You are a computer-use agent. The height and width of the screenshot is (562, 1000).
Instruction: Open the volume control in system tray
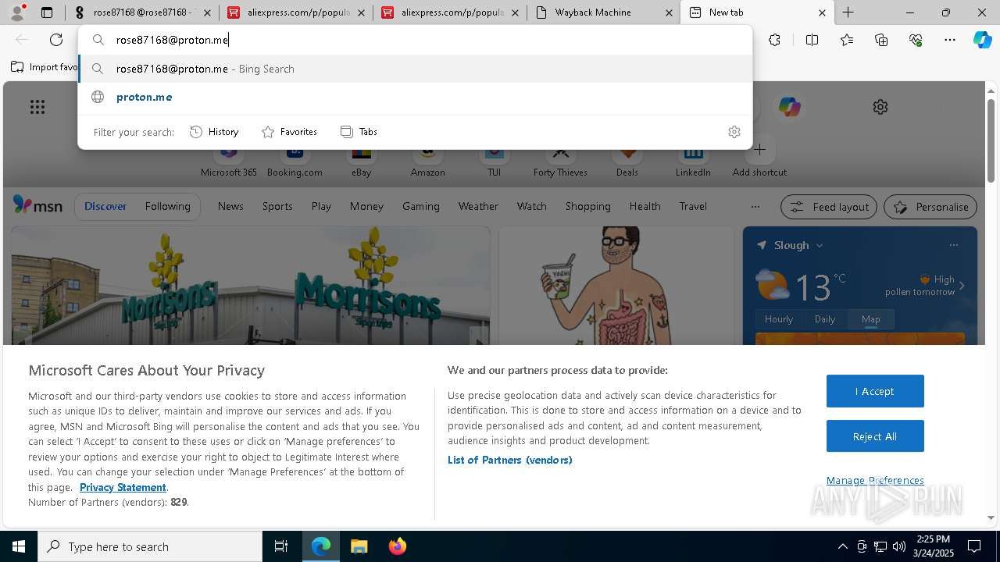(898, 546)
